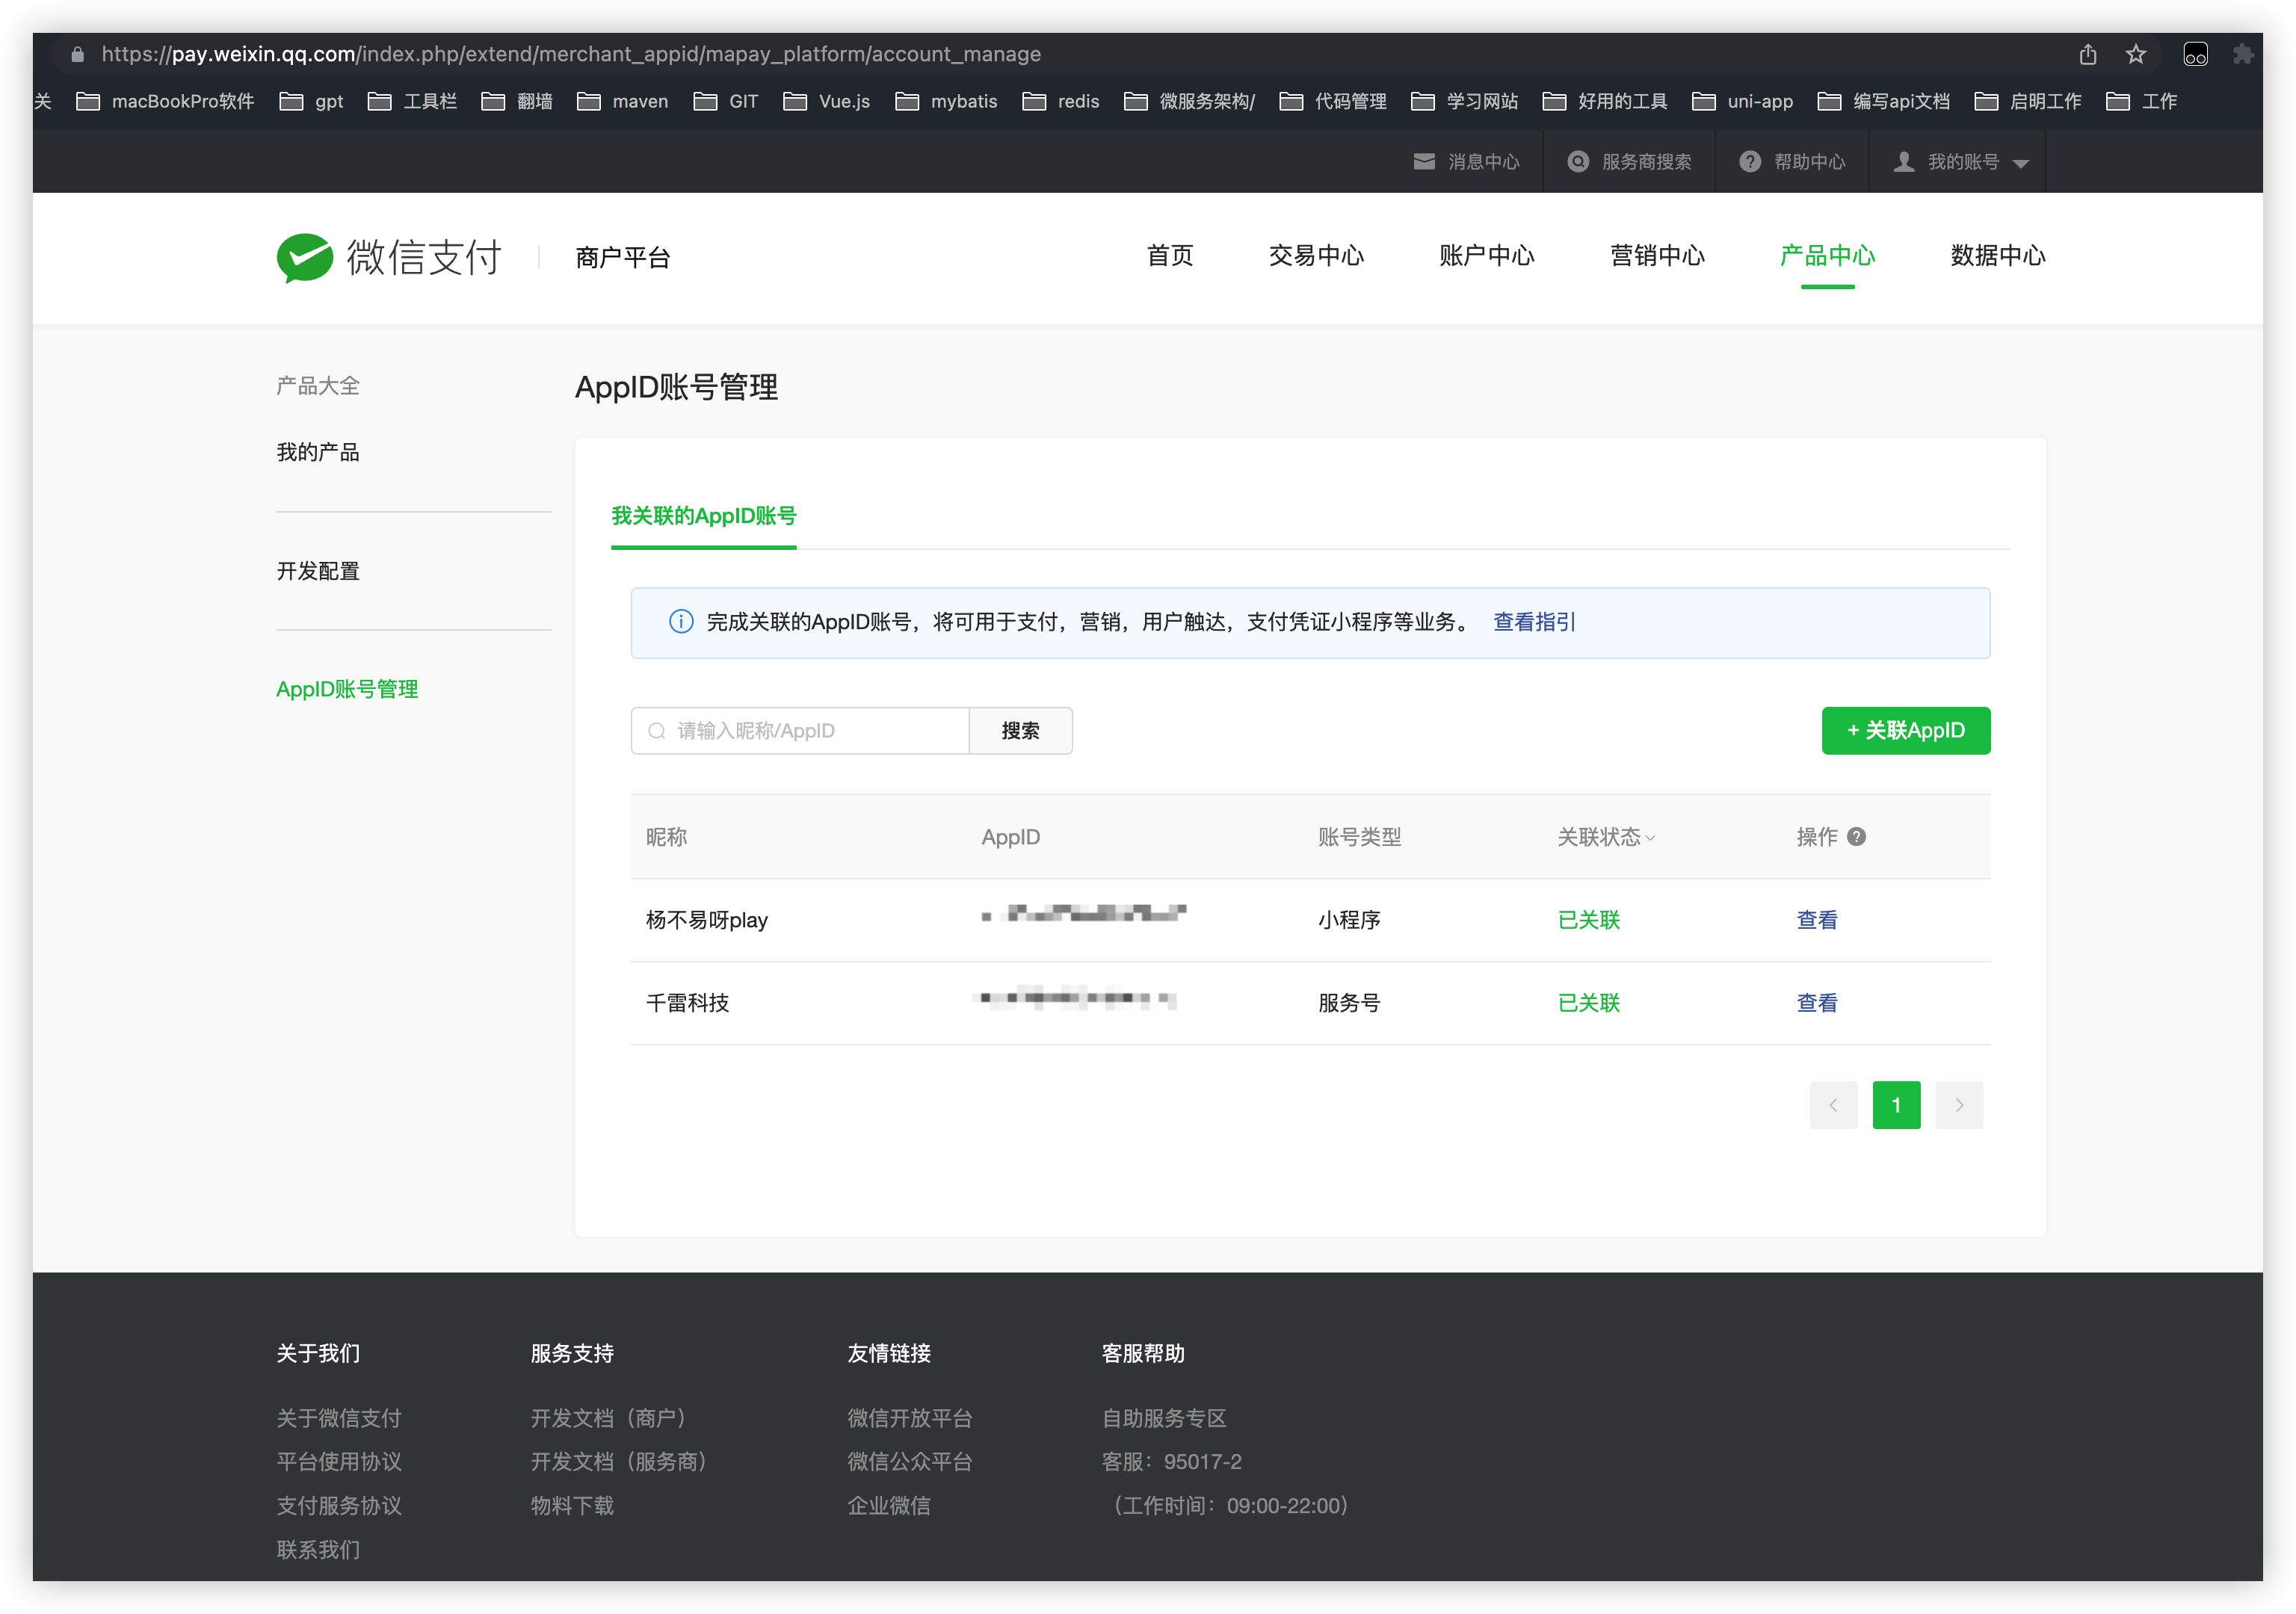Click the WeChat Pay logo
This screenshot has width=2296, height=1614.
[389, 257]
